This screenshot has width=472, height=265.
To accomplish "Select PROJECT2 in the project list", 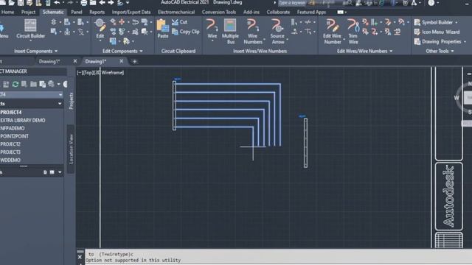I will 10,144.
